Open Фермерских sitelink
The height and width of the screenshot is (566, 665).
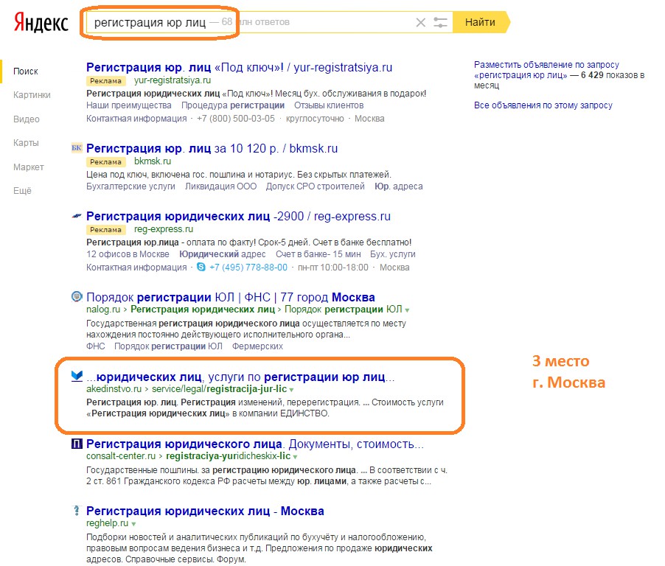click(x=257, y=346)
